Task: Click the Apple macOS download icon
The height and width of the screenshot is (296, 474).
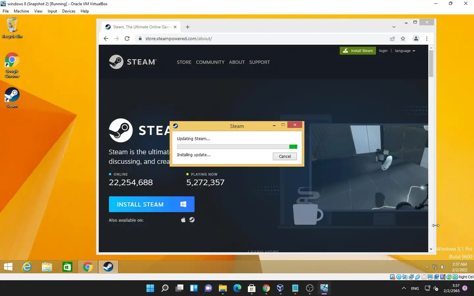Action: 183,220
